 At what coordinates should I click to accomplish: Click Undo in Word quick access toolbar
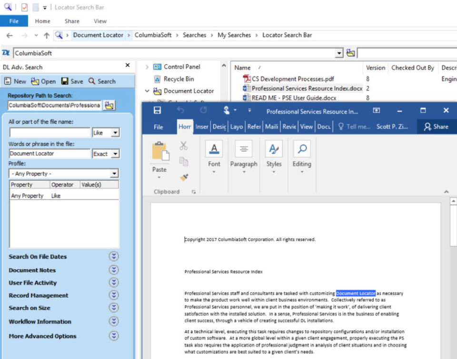pyautogui.click(x=180, y=110)
